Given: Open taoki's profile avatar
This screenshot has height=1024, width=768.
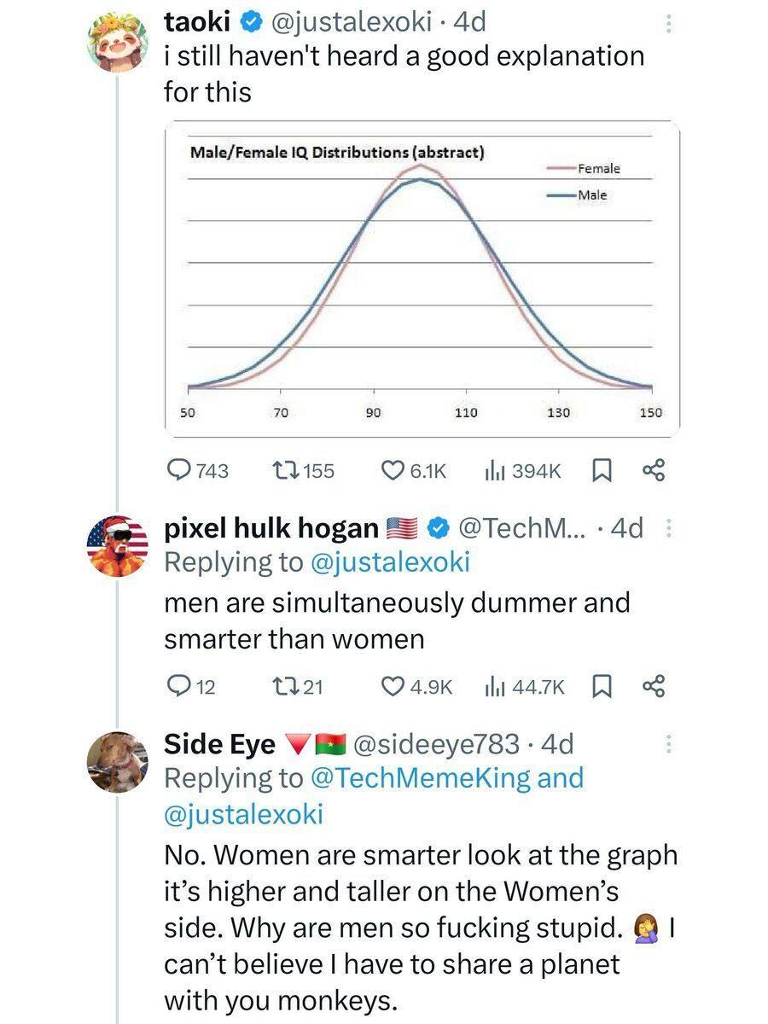Looking at the screenshot, I should click(x=119, y=43).
